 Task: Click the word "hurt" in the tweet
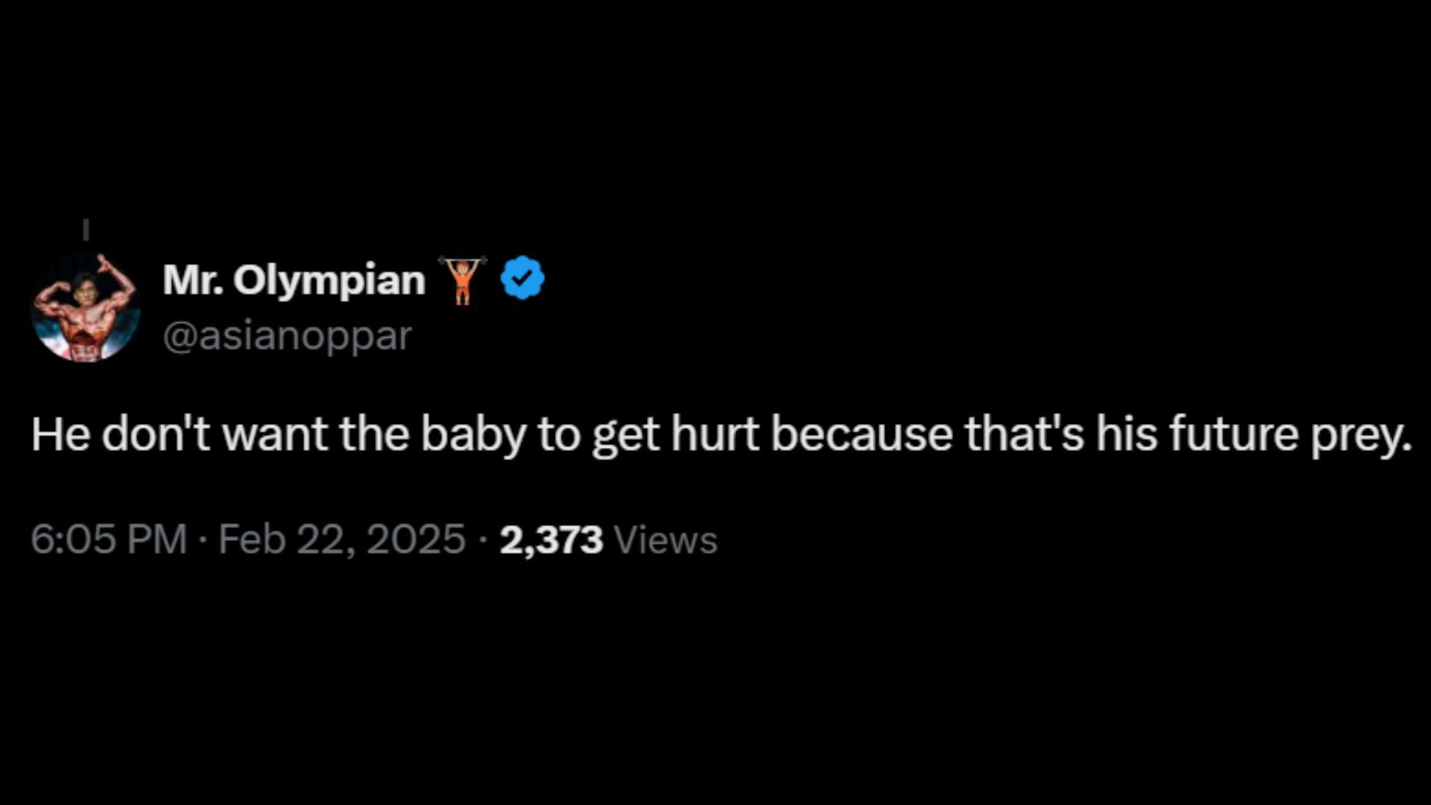tap(715, 435)
